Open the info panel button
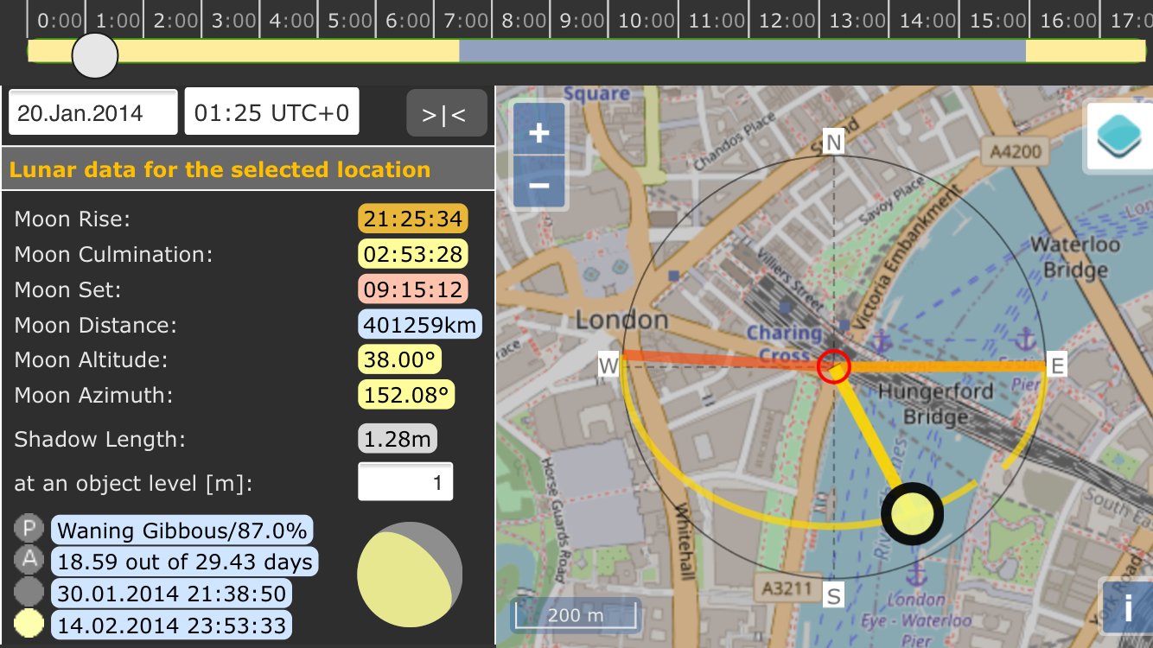 [1128, 609]
